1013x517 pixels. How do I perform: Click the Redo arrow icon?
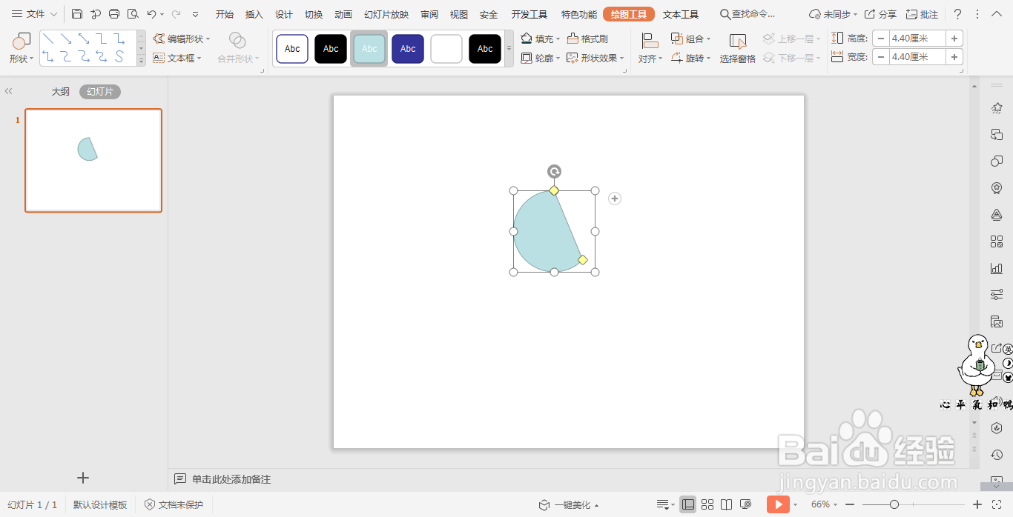[x=176, y=14]
